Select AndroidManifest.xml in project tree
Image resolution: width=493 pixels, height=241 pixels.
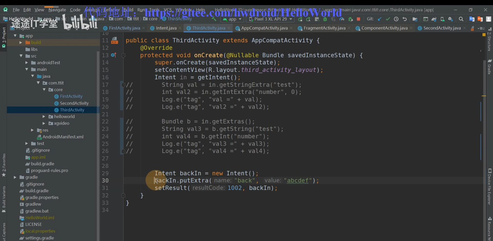click(63, 137)
